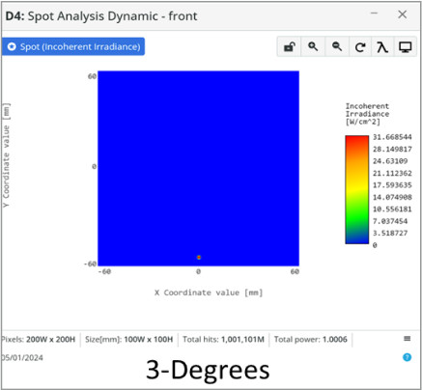Click the star icon on Spot tab

[12, 46]
